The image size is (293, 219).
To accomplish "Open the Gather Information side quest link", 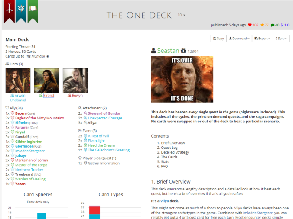I will 104,163.
